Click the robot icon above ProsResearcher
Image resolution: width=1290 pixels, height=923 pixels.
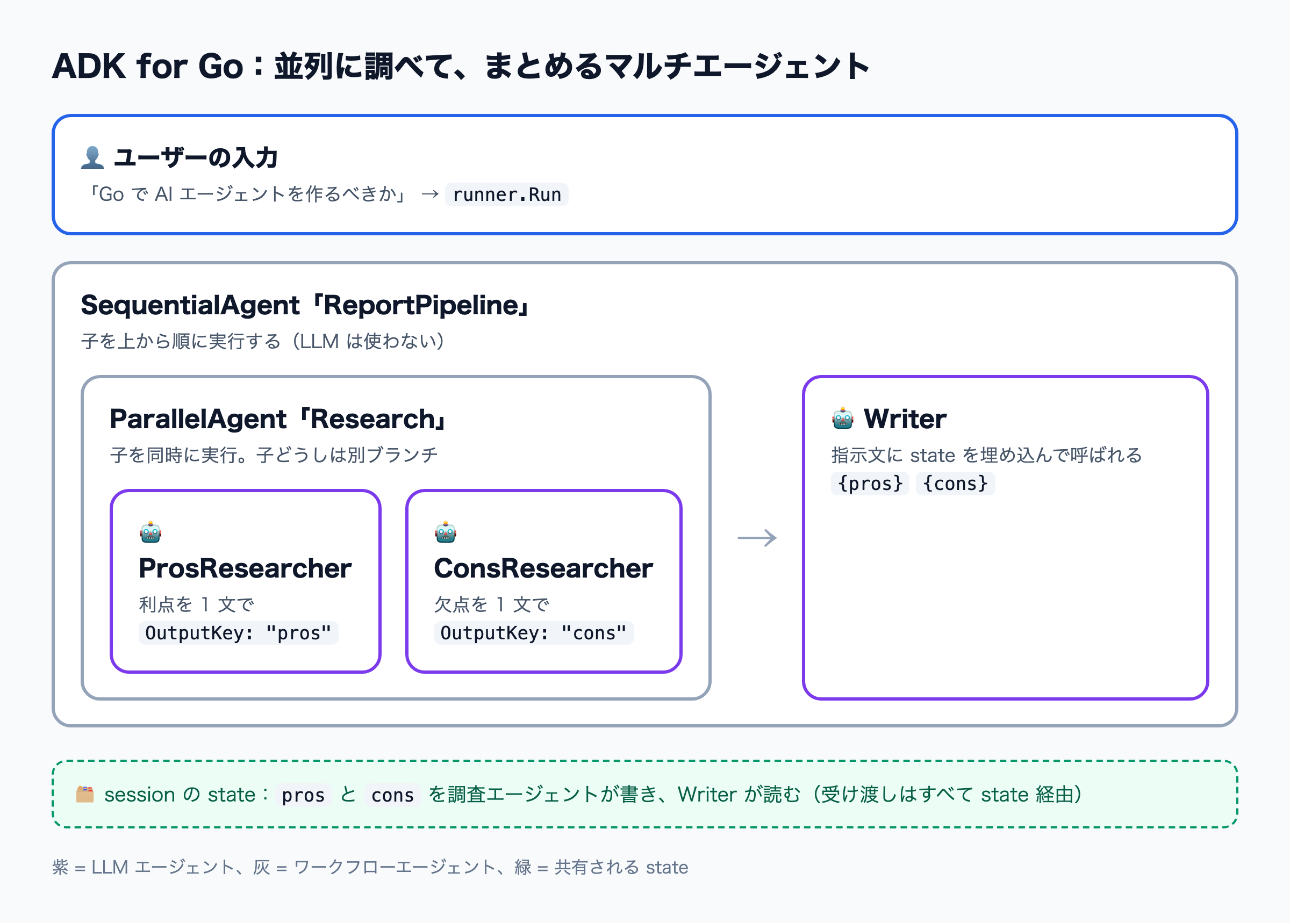pyautogui.click(x=150, y=532)
